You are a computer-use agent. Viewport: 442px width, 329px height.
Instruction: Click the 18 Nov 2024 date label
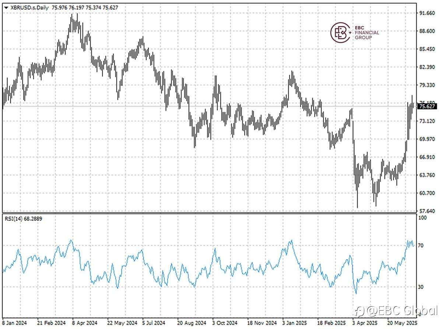[x=262, y=322]
